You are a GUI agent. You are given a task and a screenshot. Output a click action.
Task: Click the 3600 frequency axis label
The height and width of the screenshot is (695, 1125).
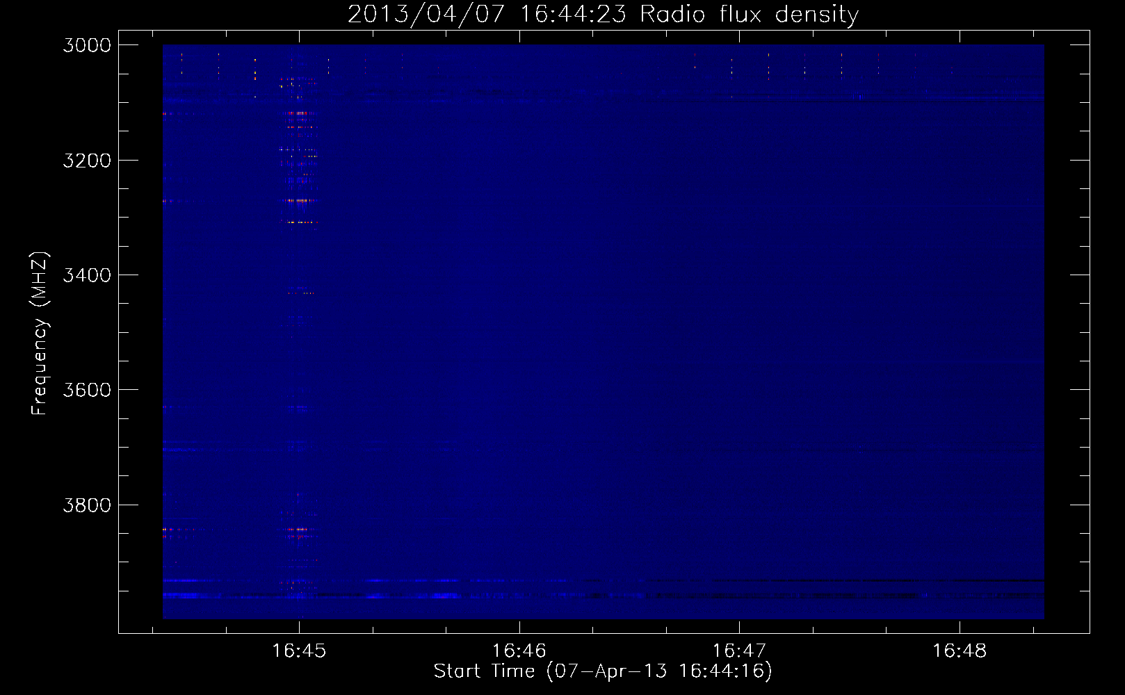click(x=87, y=390)
